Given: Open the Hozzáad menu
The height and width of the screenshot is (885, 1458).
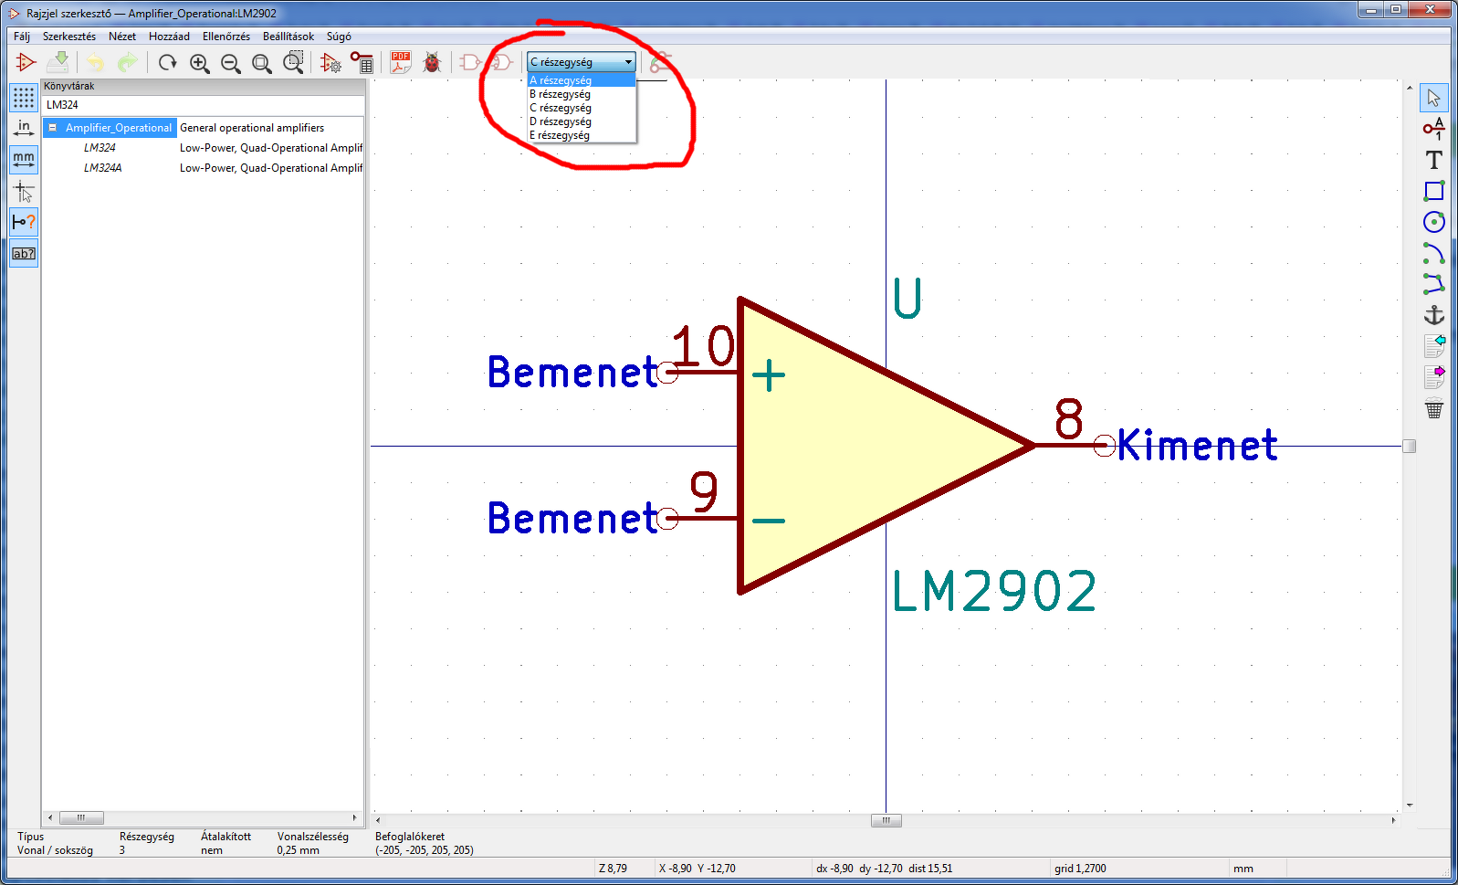Looking at the screenshot, I should tap(170, 37).
